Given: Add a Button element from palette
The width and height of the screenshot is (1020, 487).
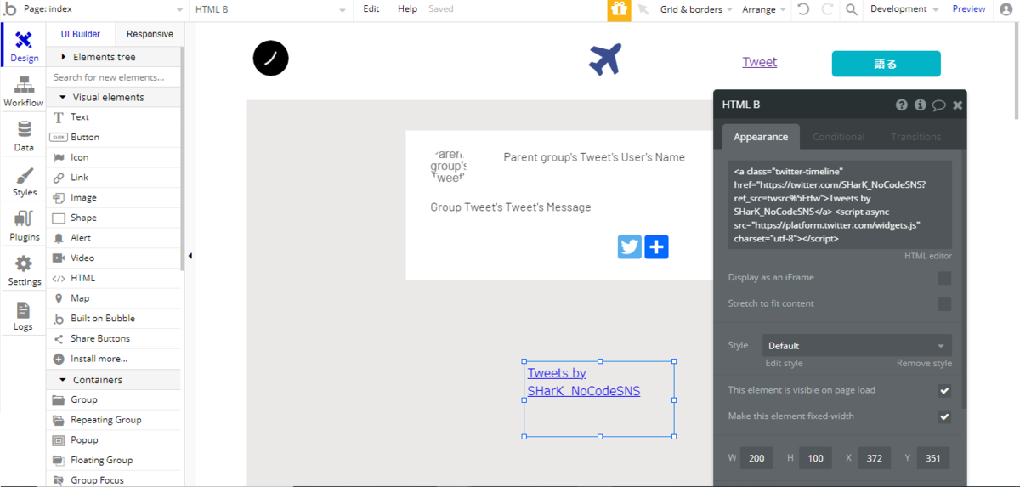Looking at the screenshot, I should tap(114, 137).
